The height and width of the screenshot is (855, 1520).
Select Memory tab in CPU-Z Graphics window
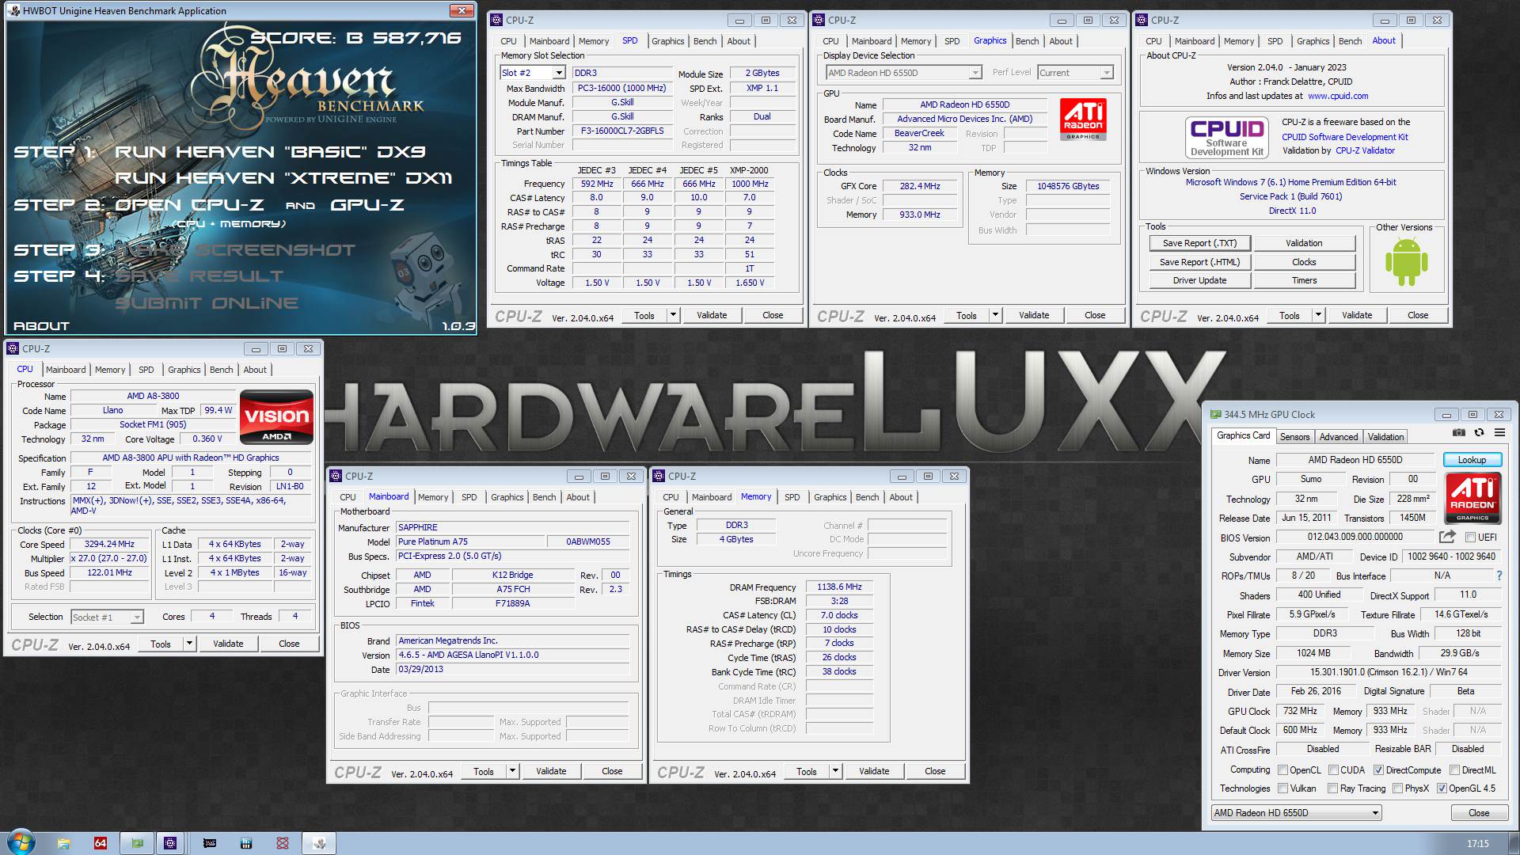(915, 41)
